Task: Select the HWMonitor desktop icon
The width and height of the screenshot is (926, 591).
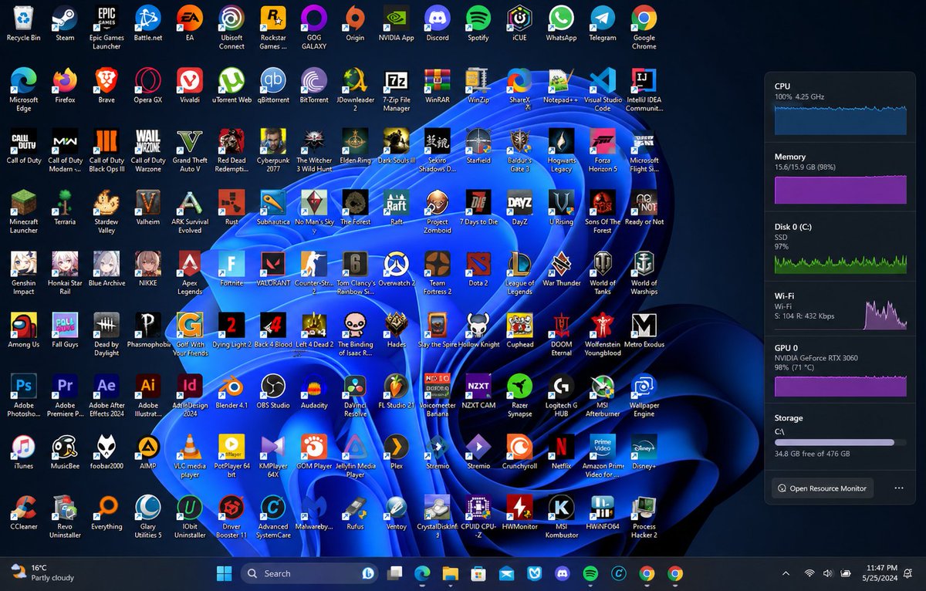Action: pos(520,512)
